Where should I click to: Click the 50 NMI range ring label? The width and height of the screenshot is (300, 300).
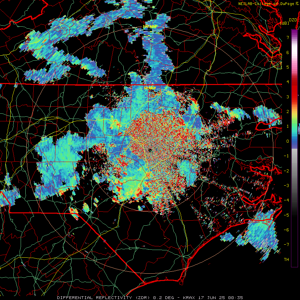(150, 88)
